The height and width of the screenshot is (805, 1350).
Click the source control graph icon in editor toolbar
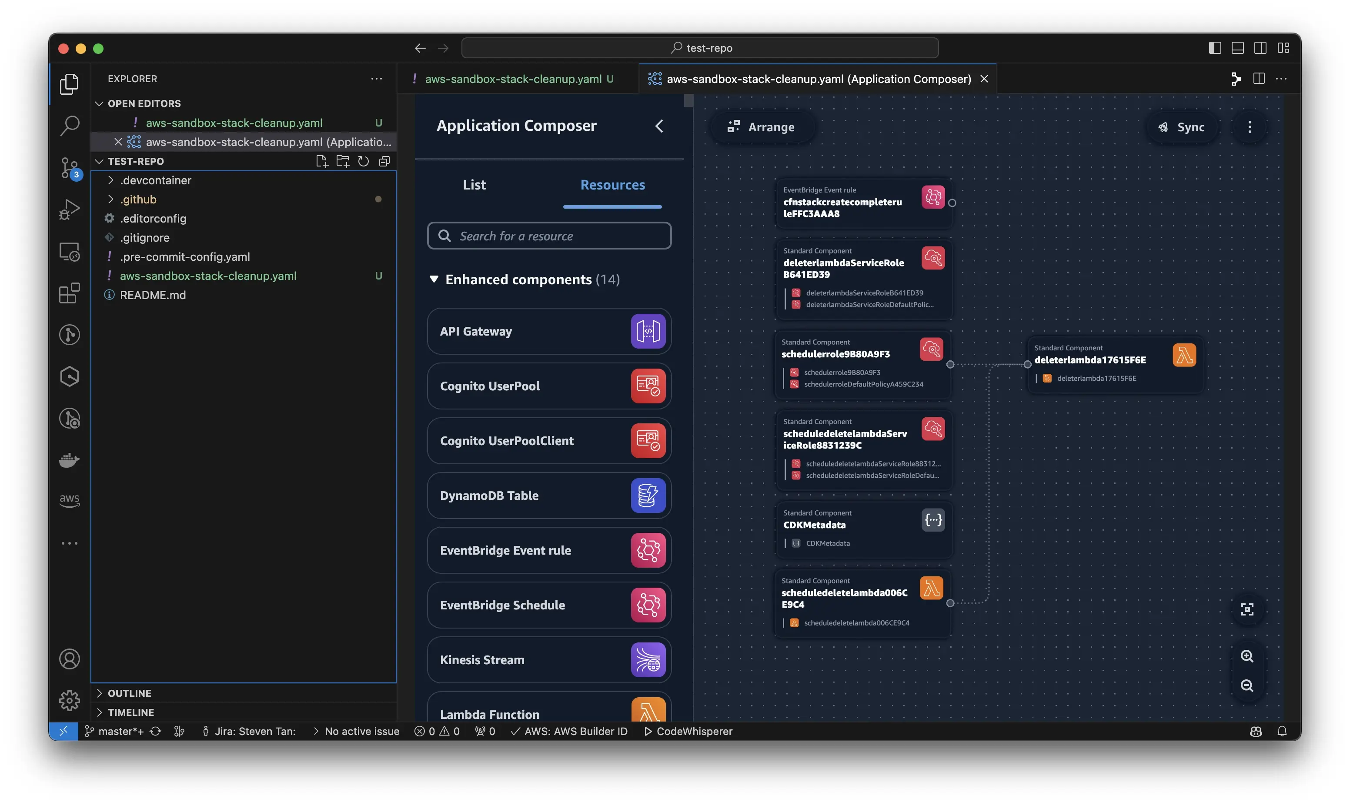click(1236, 79)
